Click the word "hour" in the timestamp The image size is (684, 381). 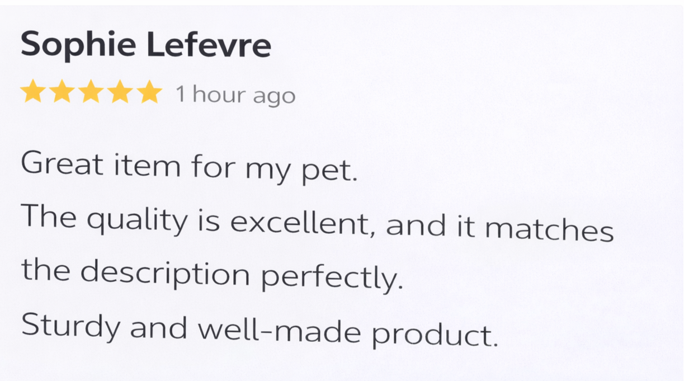click(x=218, y=94)
